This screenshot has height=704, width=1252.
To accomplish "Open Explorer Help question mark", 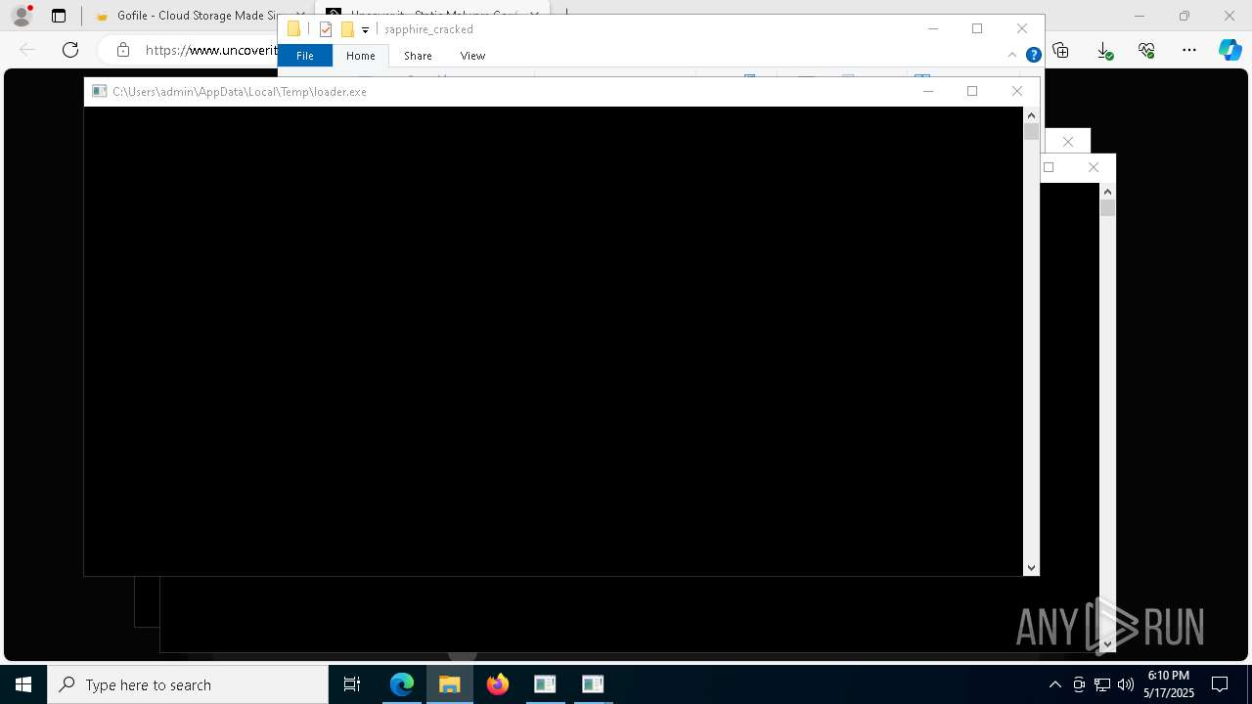I will coord(1033,56).
